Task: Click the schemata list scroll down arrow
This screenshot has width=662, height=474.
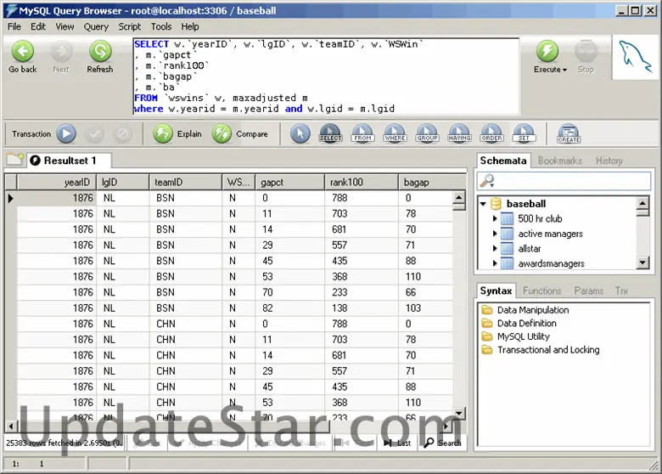Action: point(642,262)
